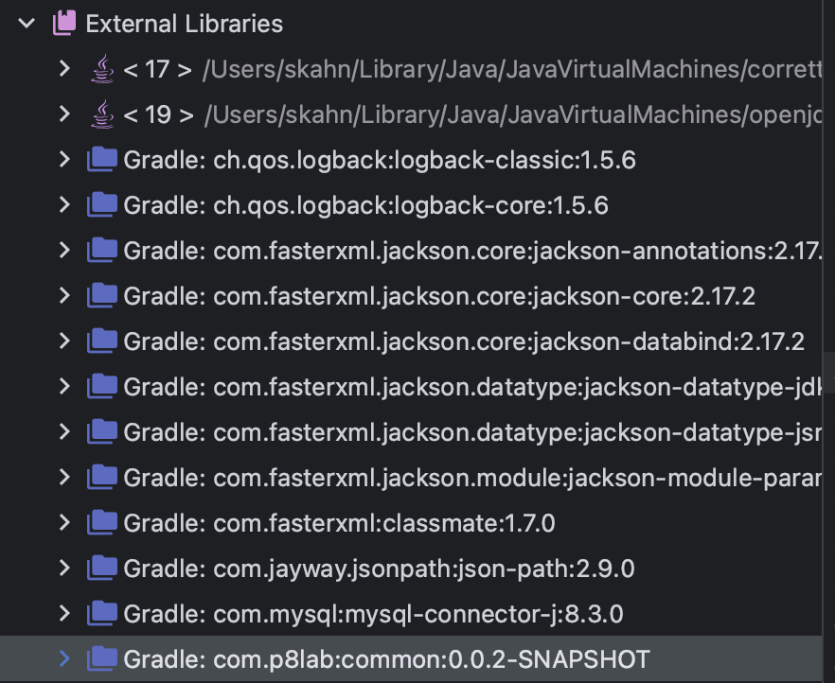Image resolution: width=835 pixels, height=683 pixels.
Task: Click the library icon of classmate:1.7.0
Action: click(x=102, y=522)
